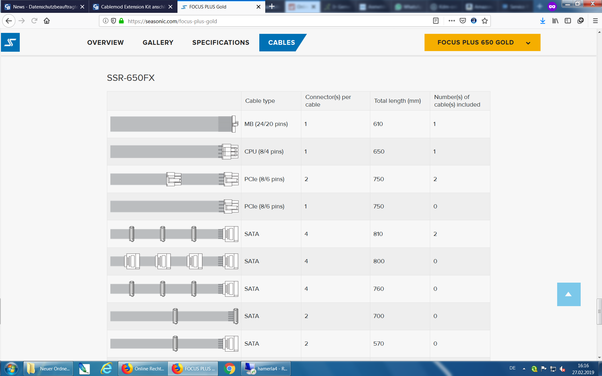The height and width of the screenshot is (376, 602).
Task: Open the SPECIFICATIONS section
Action: 221,43
